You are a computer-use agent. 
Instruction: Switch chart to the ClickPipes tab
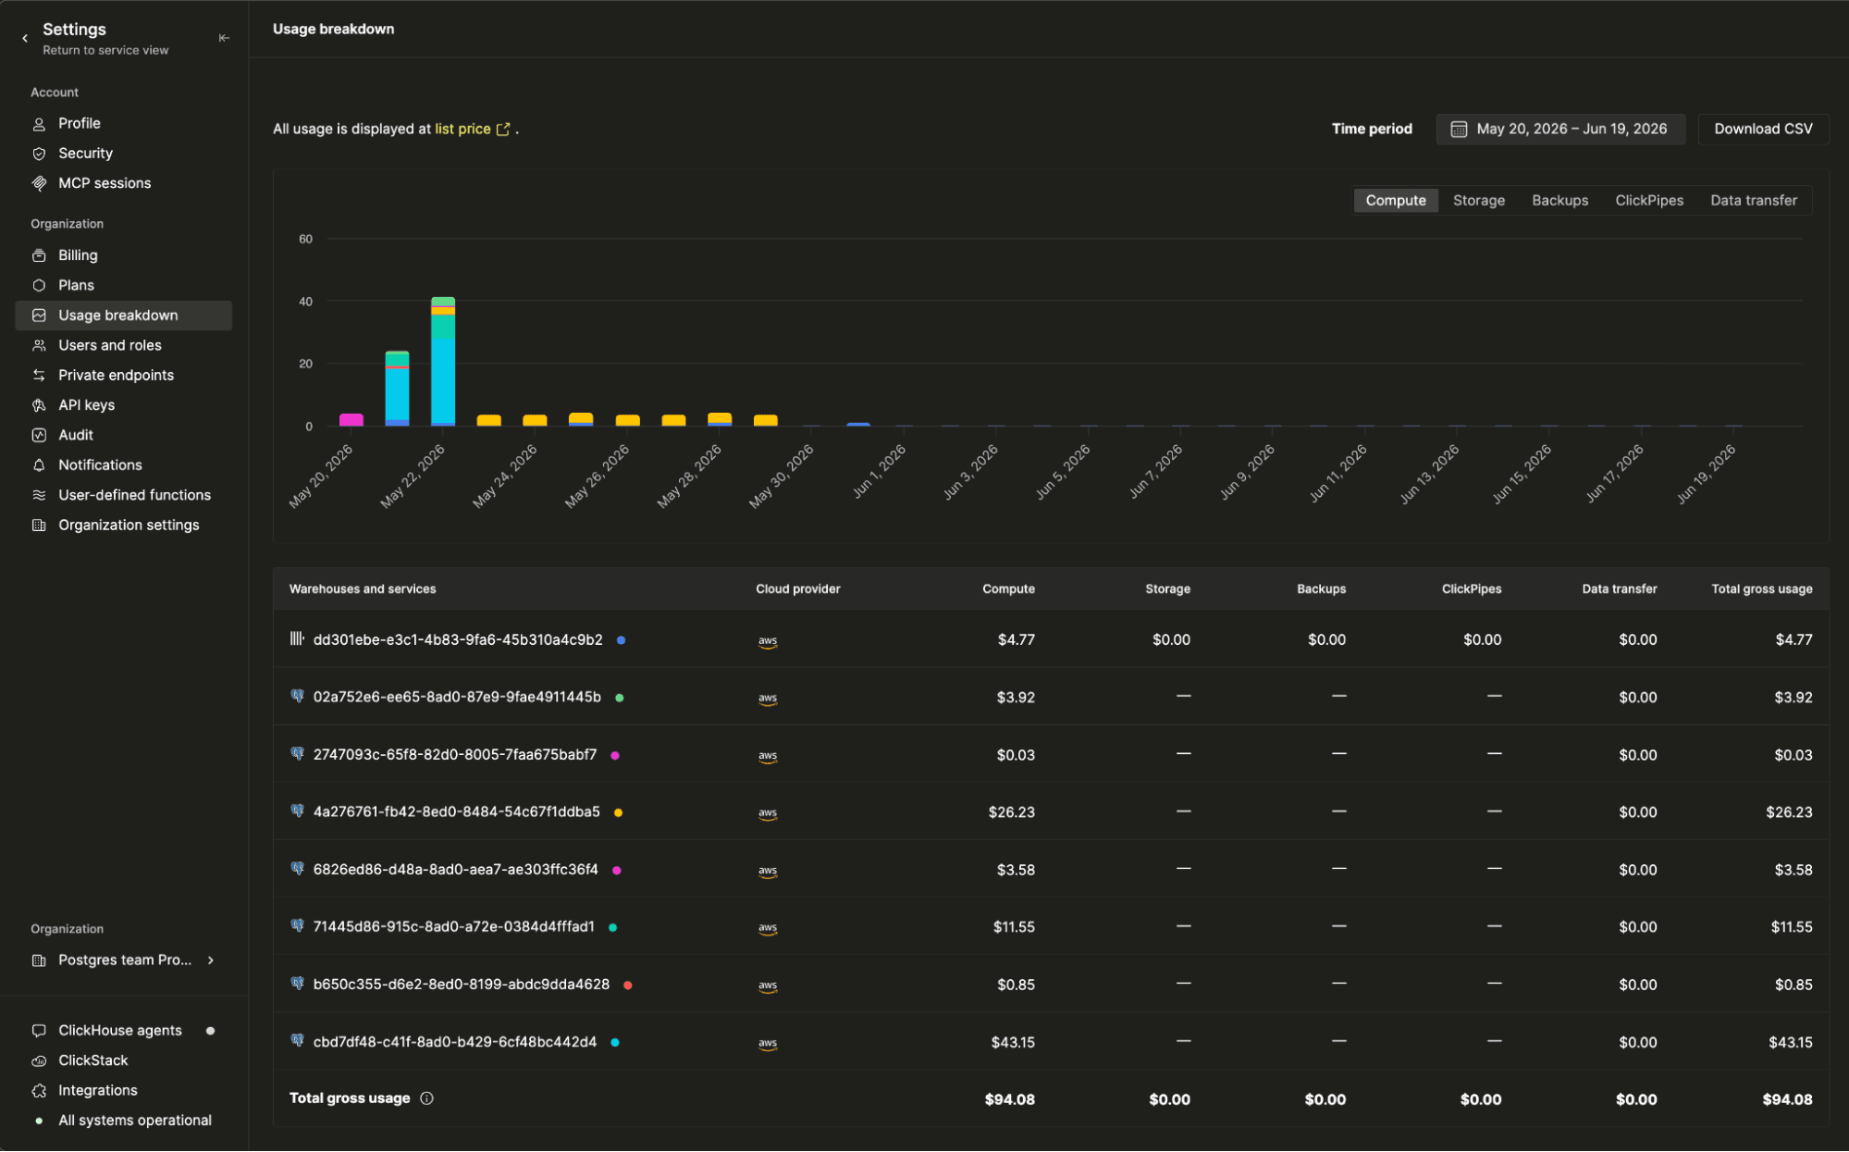click(1648, 200)
